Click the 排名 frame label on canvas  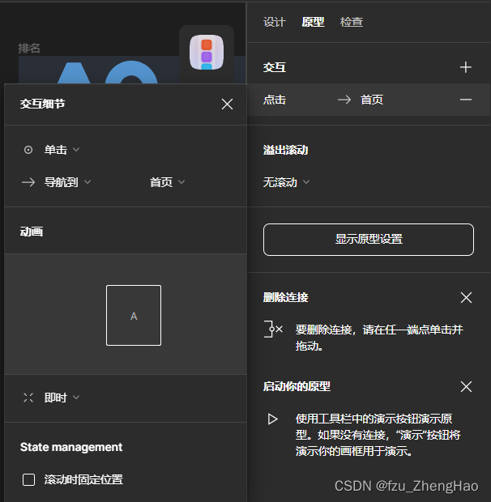coord(29,49)
